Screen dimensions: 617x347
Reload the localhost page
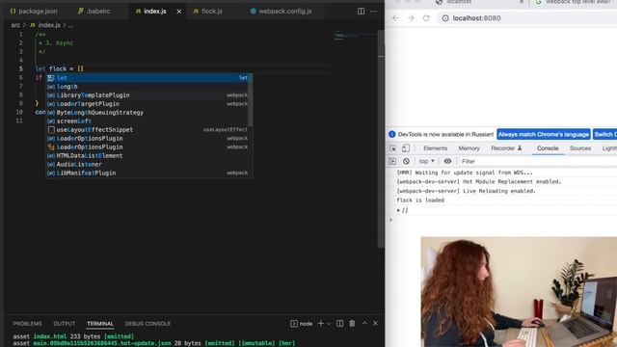pyautogui.click(x=426, y=18)
